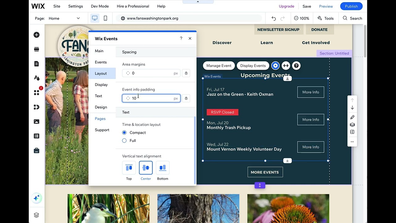The width and height of the screenshot is (396, 223).
Task: Open the 100% zoom control
Action: point(302,18)
